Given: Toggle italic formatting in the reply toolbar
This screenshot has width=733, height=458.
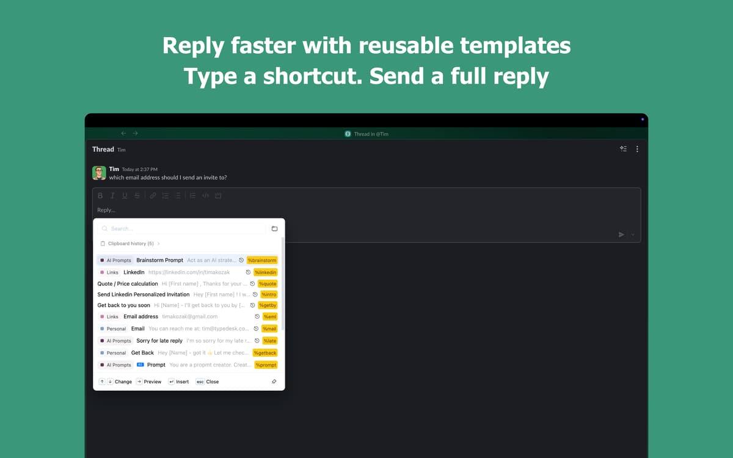Looking at the screenshot, I should tap(112, 195).
